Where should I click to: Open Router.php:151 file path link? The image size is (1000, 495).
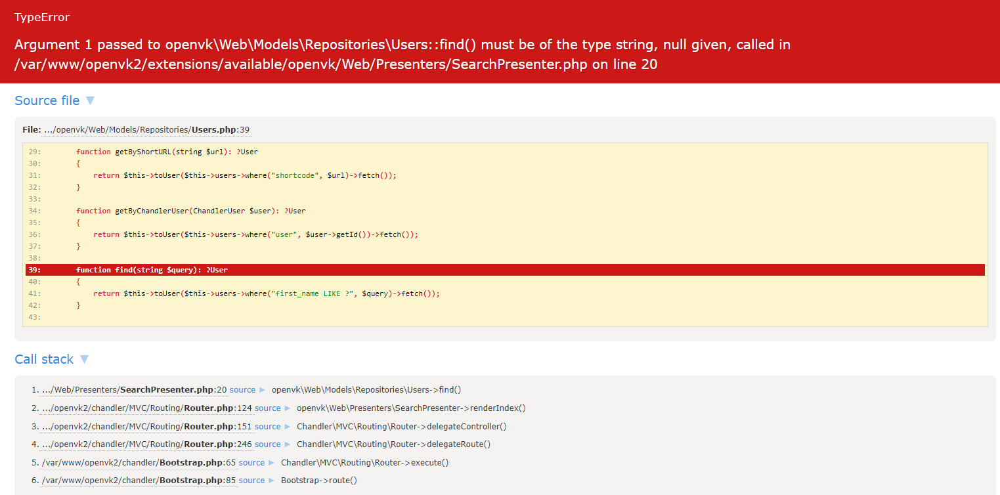tap(146, 427)
